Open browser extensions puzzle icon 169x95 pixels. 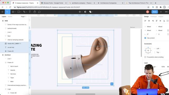point(161,7)
